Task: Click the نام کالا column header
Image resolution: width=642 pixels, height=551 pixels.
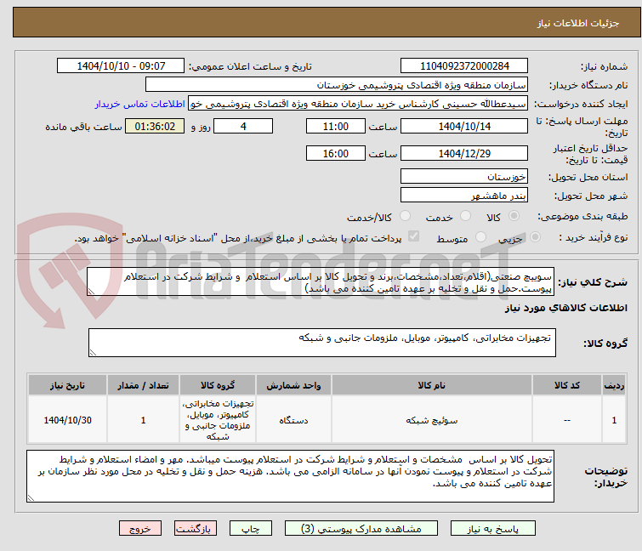Action: [x=432, y=385]
